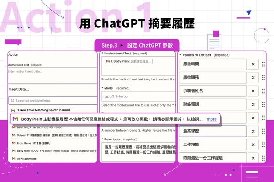Viewport: 274px width, 182px height.
Task: Click the Gmail icon inside the Body Plain pill
Action: click(x=108, y=61)
